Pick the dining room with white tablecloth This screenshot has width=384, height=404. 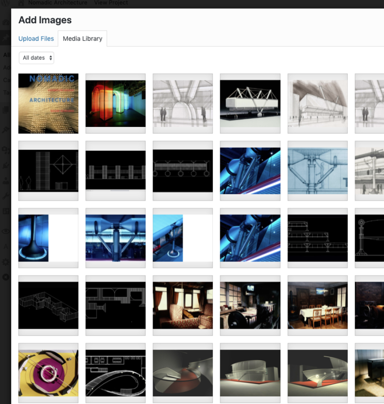coord(317,305)
